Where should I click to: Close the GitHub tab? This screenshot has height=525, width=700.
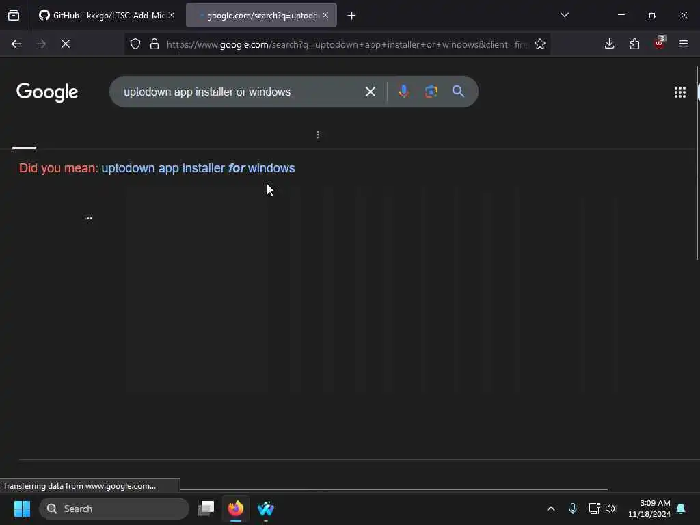[x=172, y=15]
